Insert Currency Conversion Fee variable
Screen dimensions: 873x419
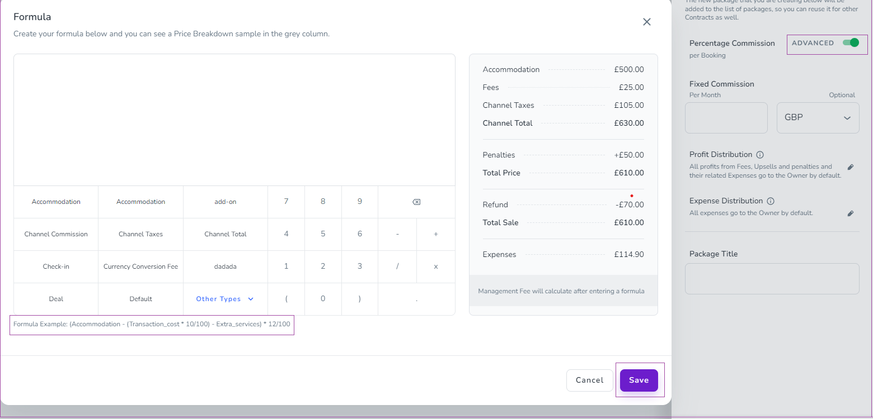pyautogui.click(x=140, y=267)
